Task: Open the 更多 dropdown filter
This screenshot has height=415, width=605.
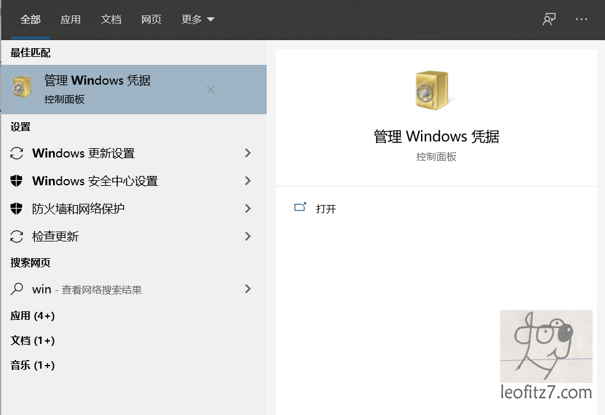Action: pos(198,19)
